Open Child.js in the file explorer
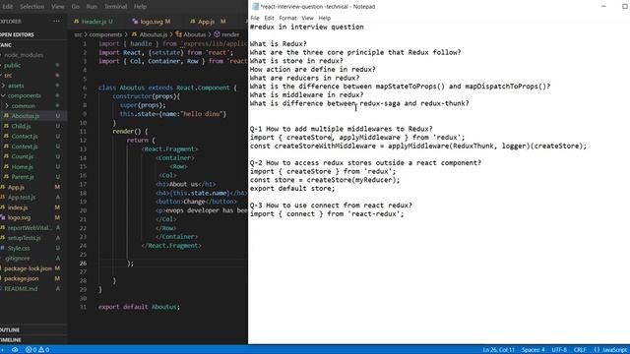The image size is (630, 354). click(21, 126)
